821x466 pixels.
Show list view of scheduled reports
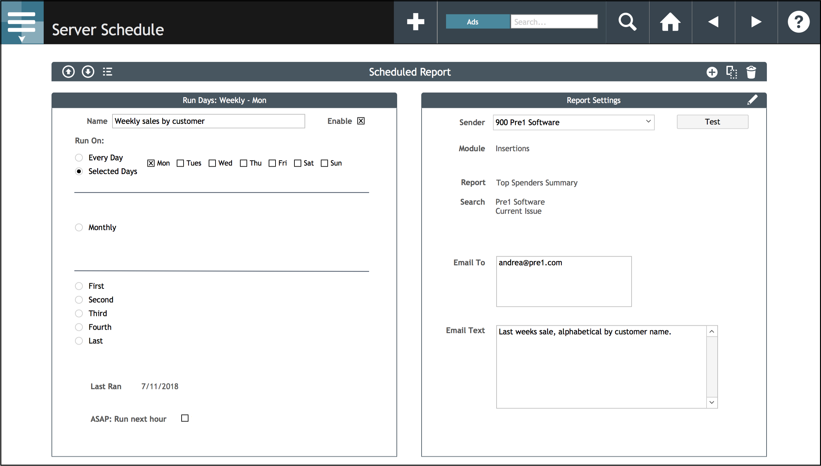108,72
